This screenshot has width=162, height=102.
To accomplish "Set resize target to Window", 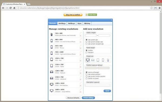I will tap(86, 50).
